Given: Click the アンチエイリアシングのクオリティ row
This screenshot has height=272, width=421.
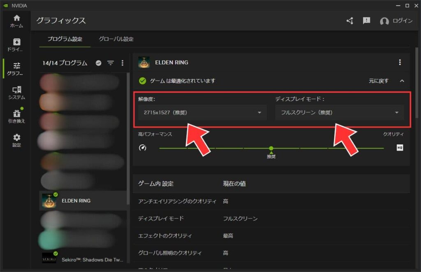Looking at the screenshot, I should (271, 201).
